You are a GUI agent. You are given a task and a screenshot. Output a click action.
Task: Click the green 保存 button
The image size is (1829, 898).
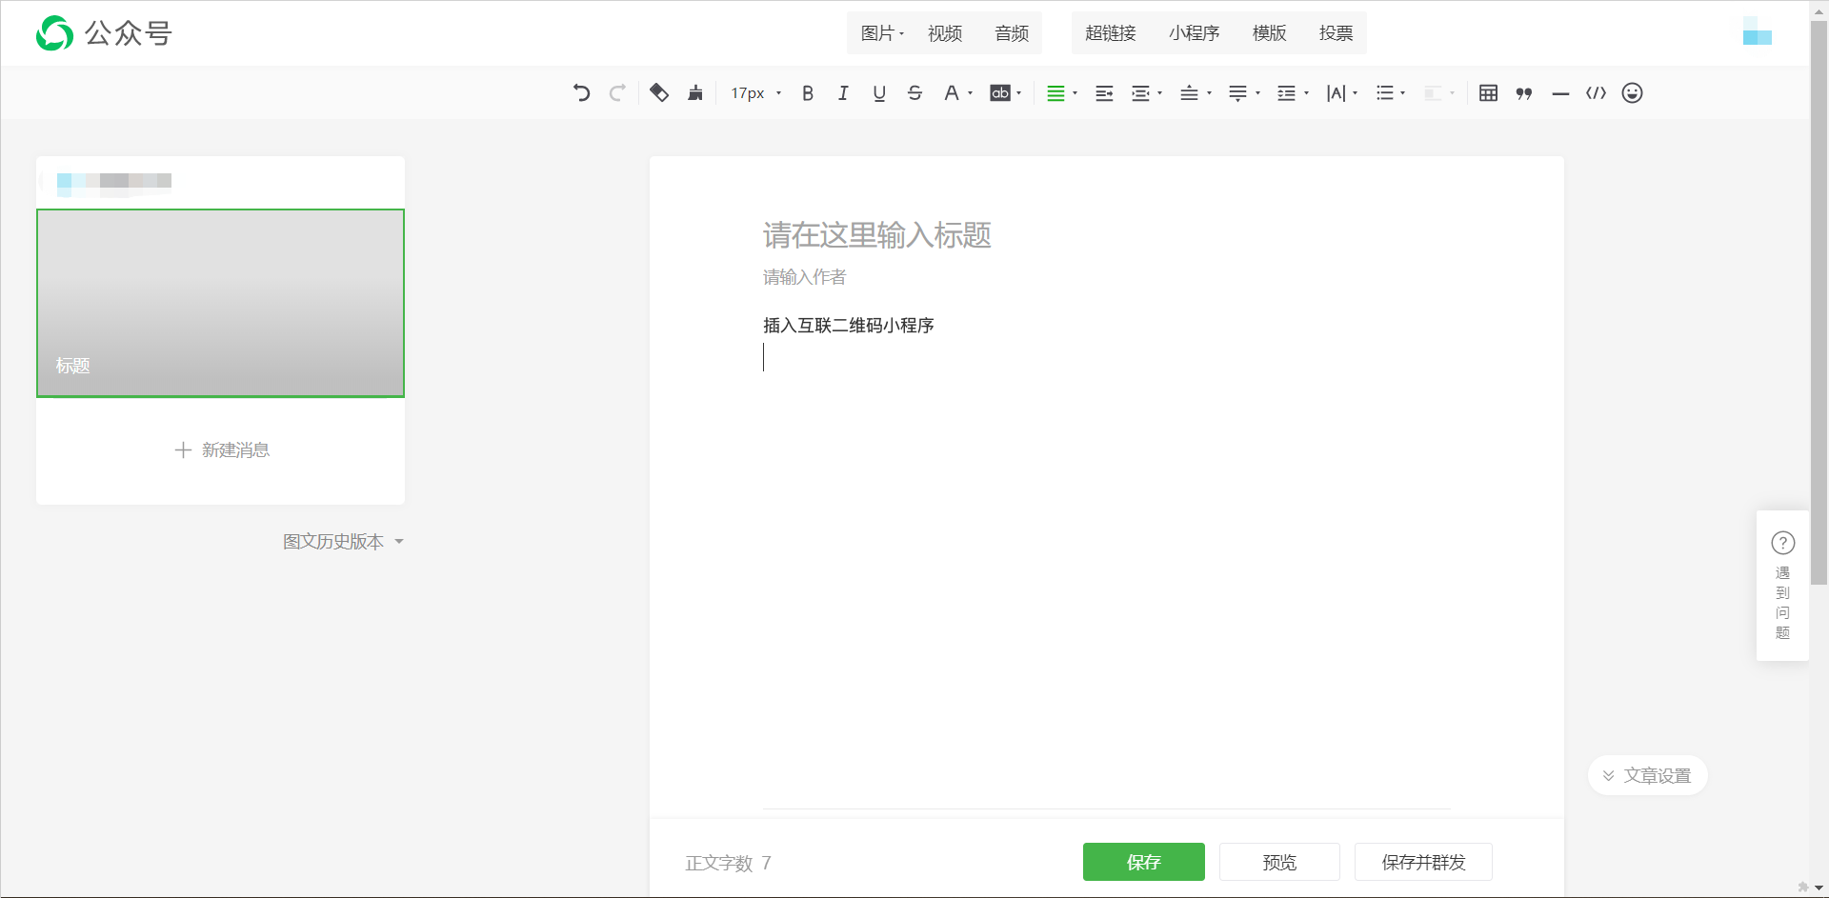(1143, 862)
